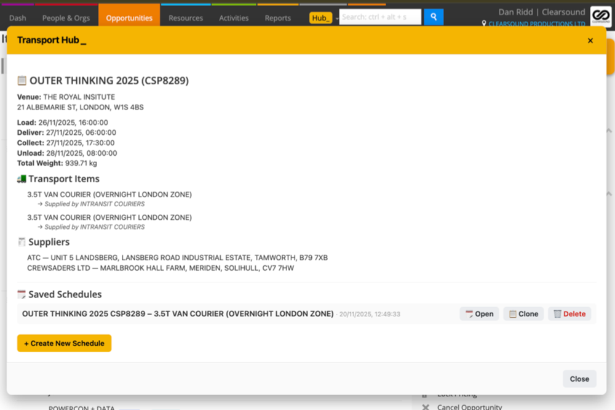Select the saved schedule title OUTER THINKING 2025 CSP8289

[178, 314]
